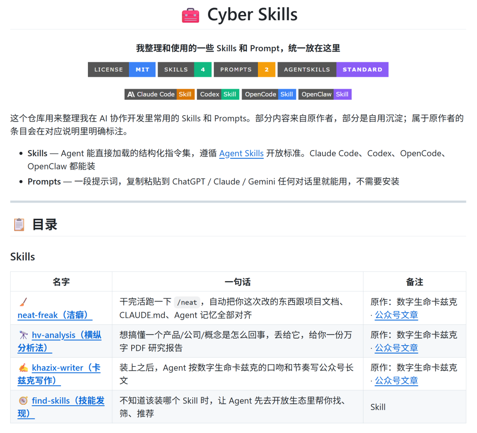This screenshot has height=433, width=477.
Task: Click the find-skills description about 开放生态
Action: [x=232, y=407]
